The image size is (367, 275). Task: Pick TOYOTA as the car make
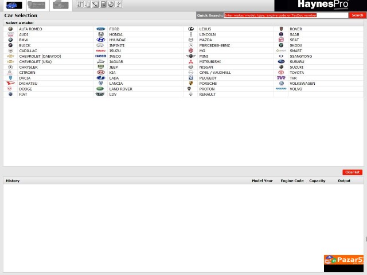tap(297, 73)
